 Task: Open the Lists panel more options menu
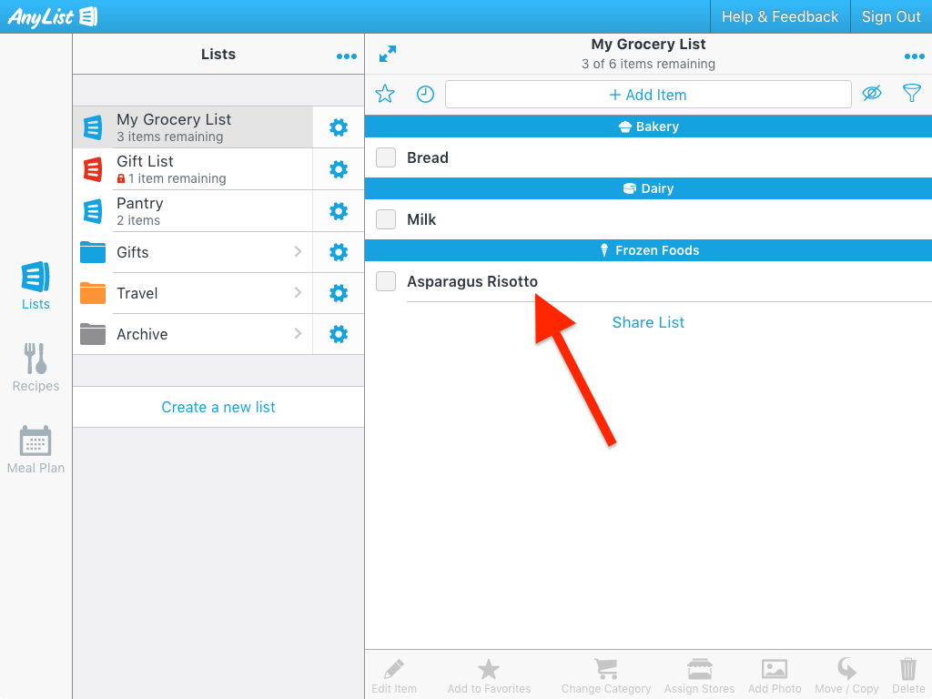pyautogui.click(x=346, y=56)
